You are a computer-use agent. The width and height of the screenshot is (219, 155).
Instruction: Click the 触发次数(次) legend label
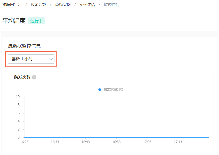(x=113, y=89)
